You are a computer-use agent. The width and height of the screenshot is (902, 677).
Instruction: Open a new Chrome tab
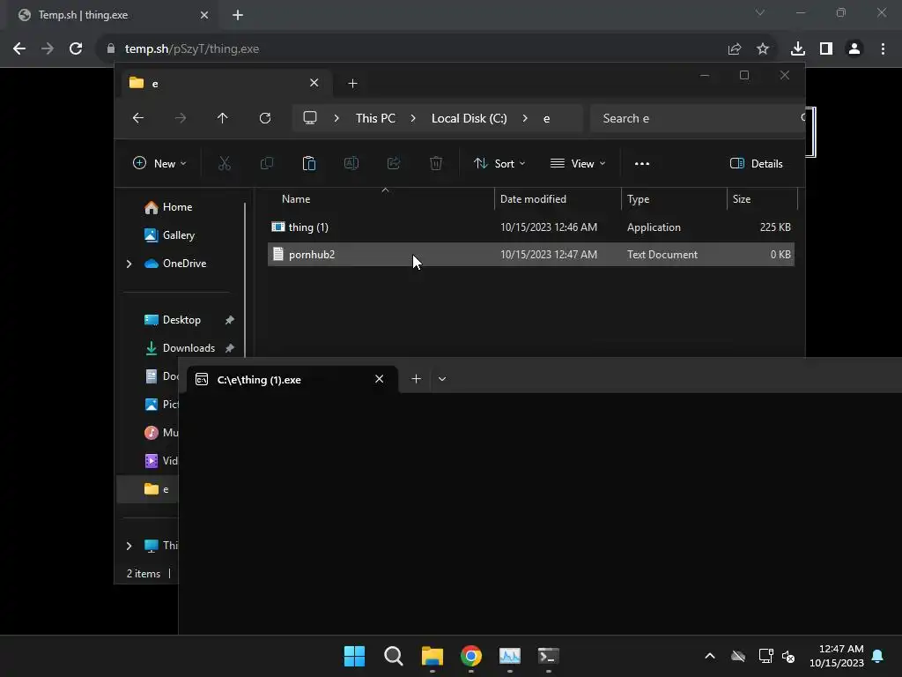[x=238, y=15]
